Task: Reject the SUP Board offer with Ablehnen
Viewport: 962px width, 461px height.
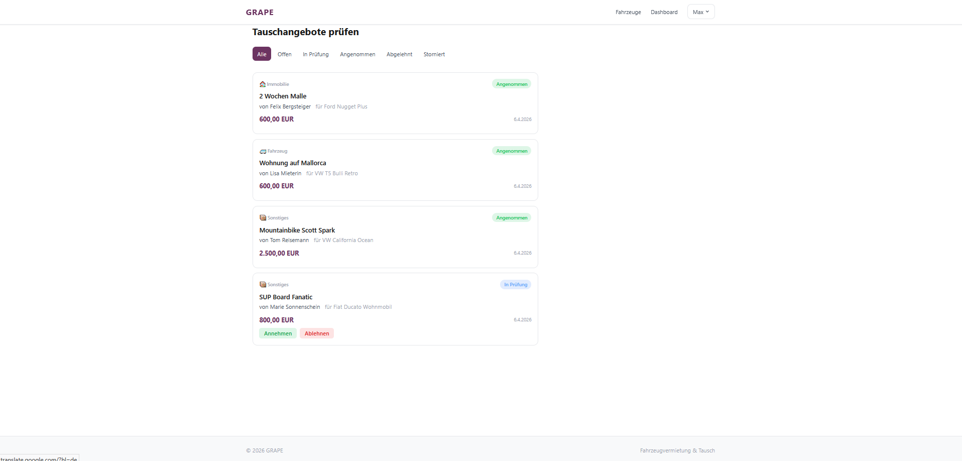Action: pyautogui.click(x=317, y=333)
